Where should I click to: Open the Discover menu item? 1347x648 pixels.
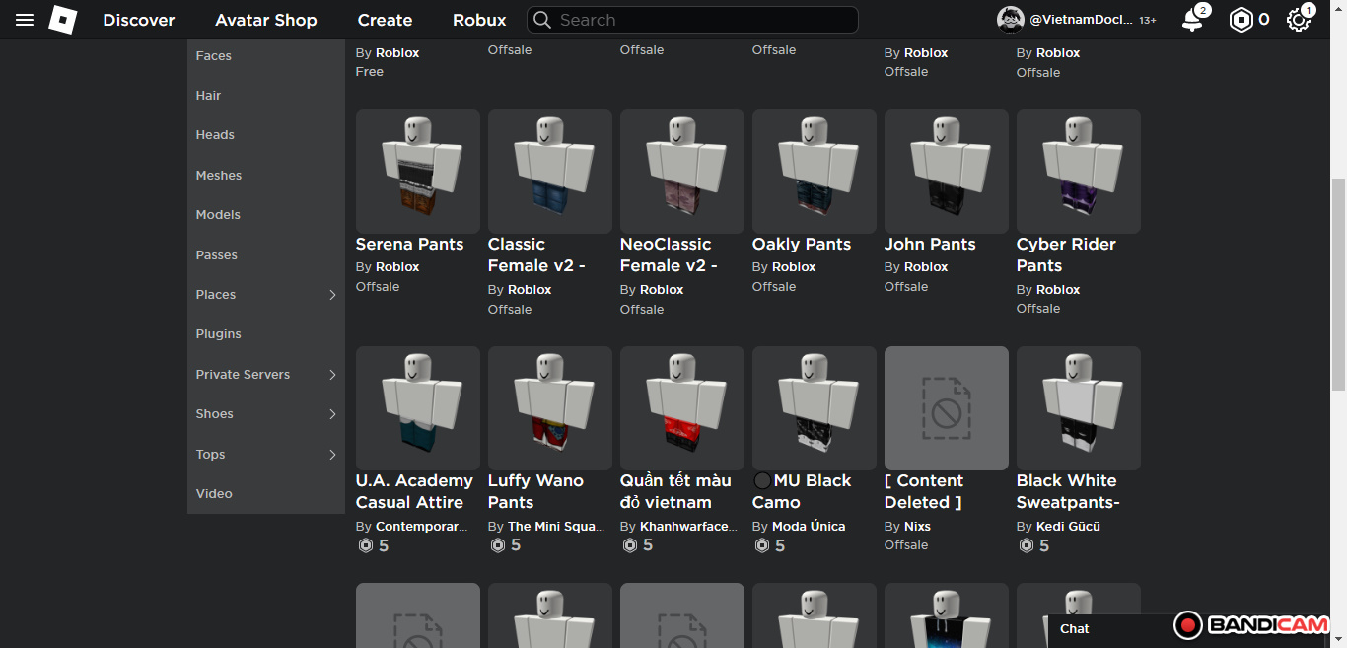(x=139, y=20)
